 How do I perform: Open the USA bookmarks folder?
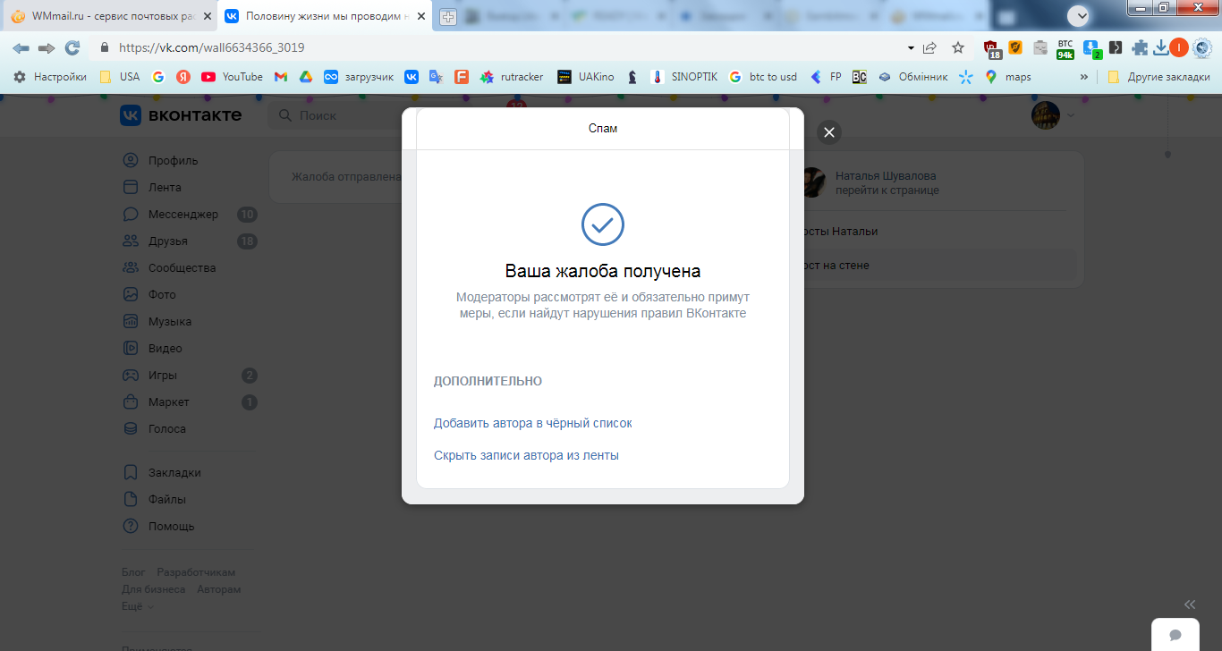tap(120, 77)
